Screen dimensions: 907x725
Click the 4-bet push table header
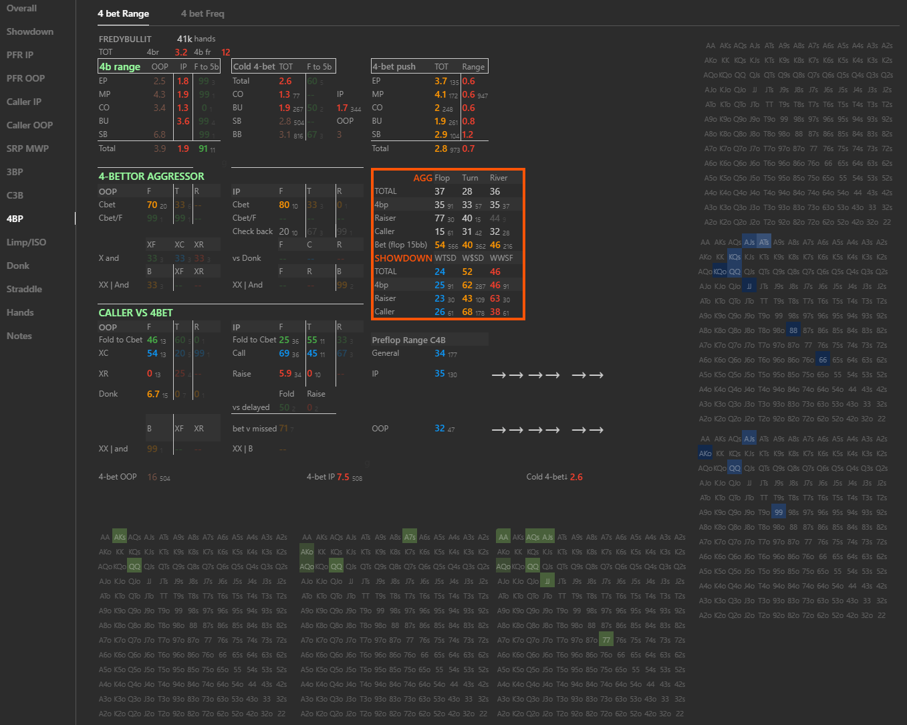coord(394,66)
